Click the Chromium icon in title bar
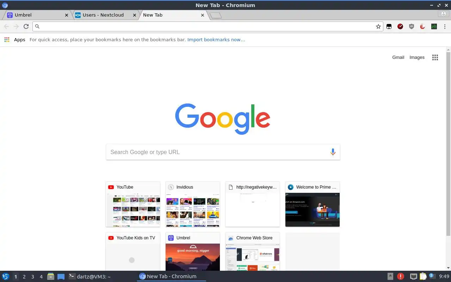 click(x=5, y=5)
